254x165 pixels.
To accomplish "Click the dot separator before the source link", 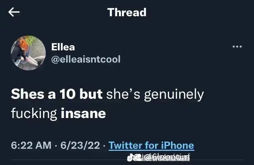I will click(104, 146).
